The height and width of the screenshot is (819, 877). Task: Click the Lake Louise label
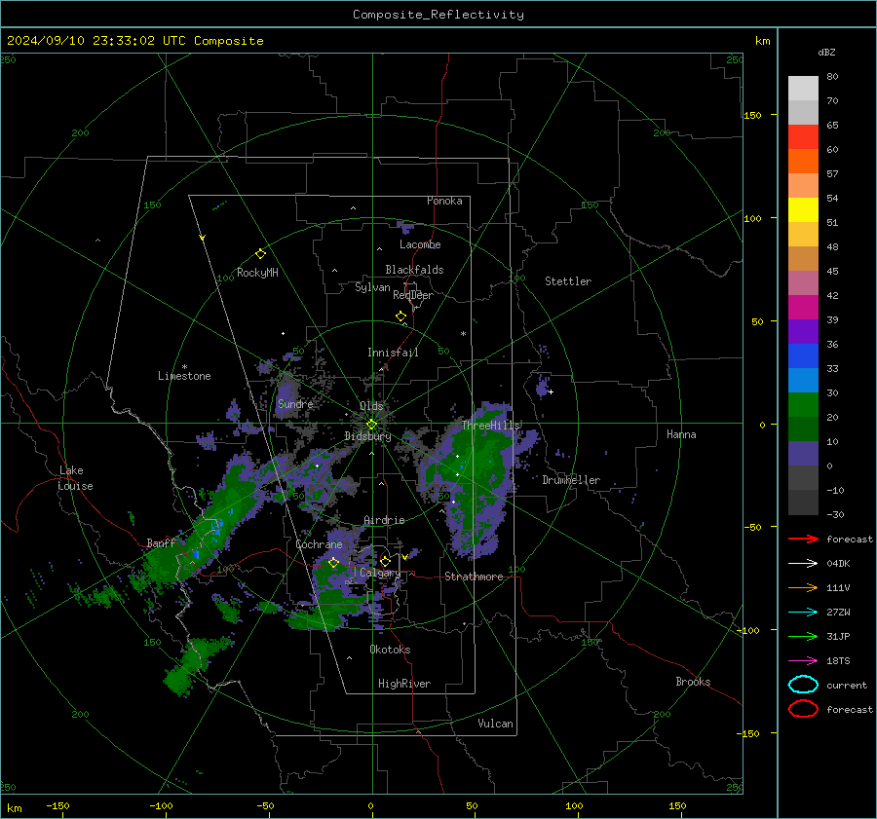(x=76, y=478)
